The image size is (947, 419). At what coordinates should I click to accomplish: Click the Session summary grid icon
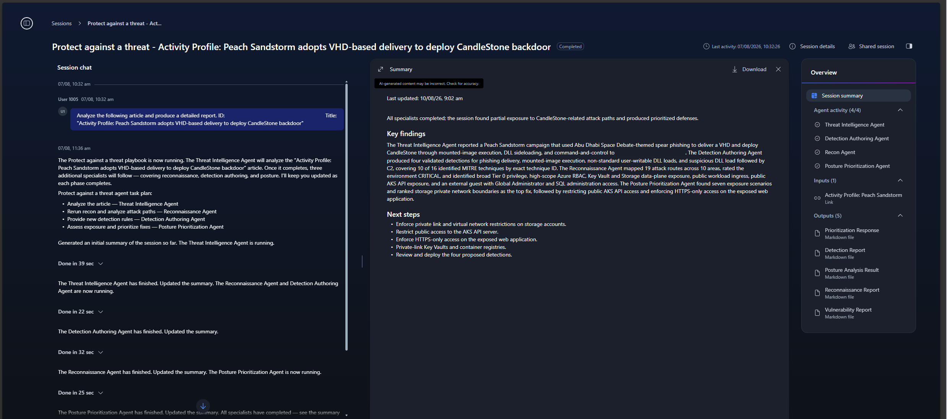click(814, 96)
